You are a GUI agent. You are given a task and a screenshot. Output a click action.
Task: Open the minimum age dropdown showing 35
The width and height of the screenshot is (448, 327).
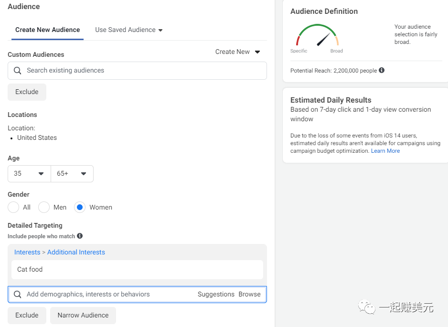point(29,174)
